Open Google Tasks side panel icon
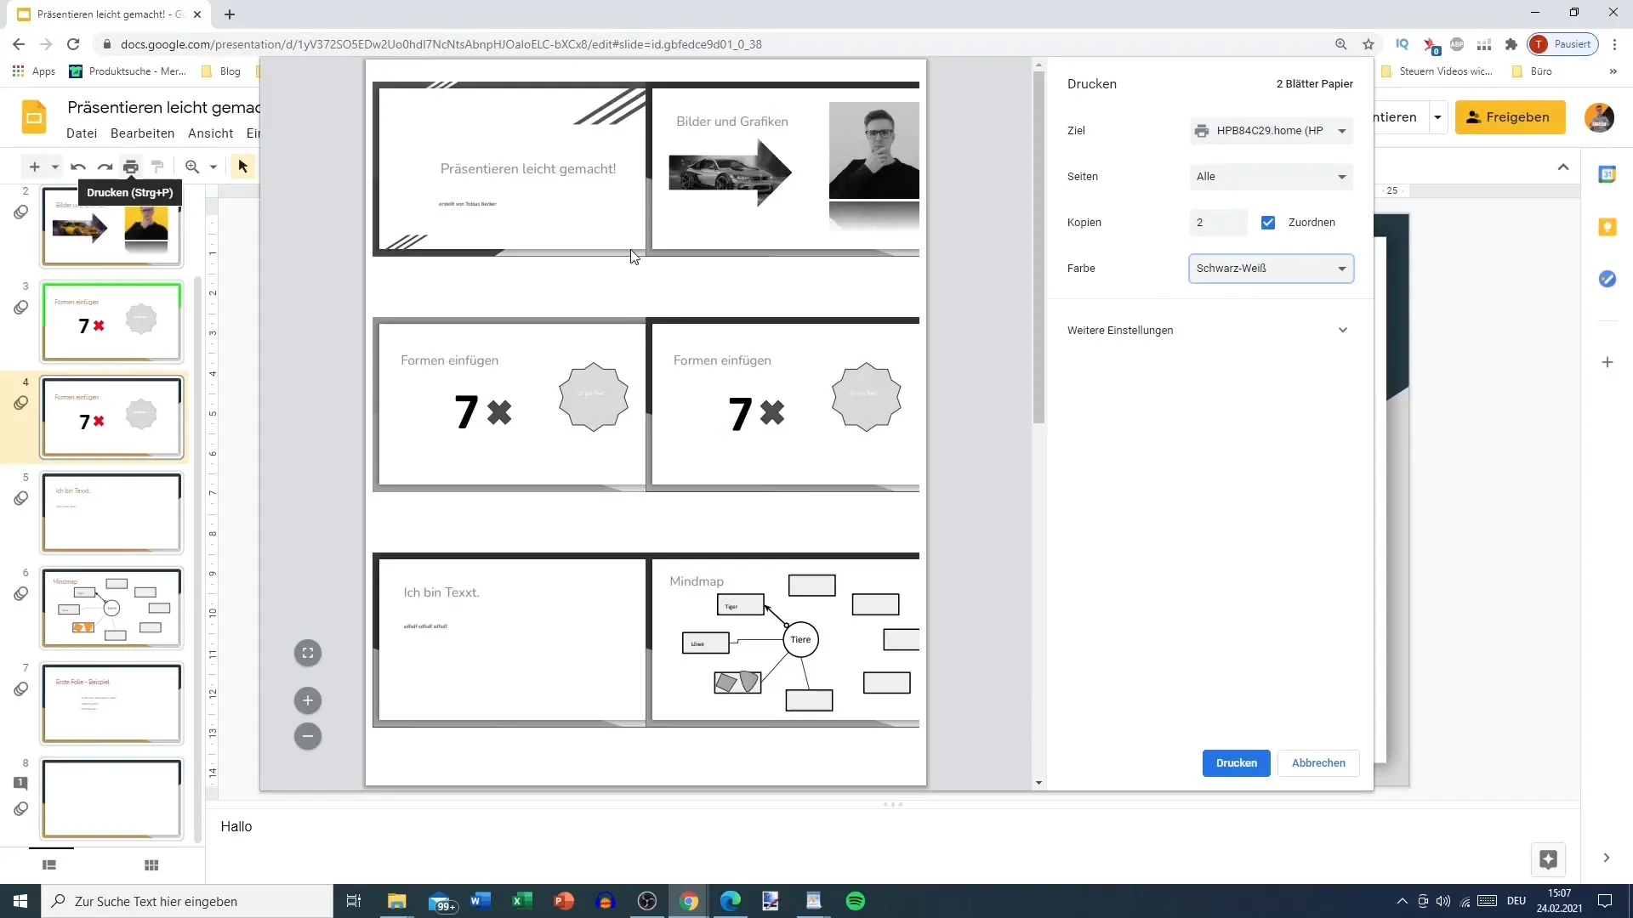 [1607, 279]
